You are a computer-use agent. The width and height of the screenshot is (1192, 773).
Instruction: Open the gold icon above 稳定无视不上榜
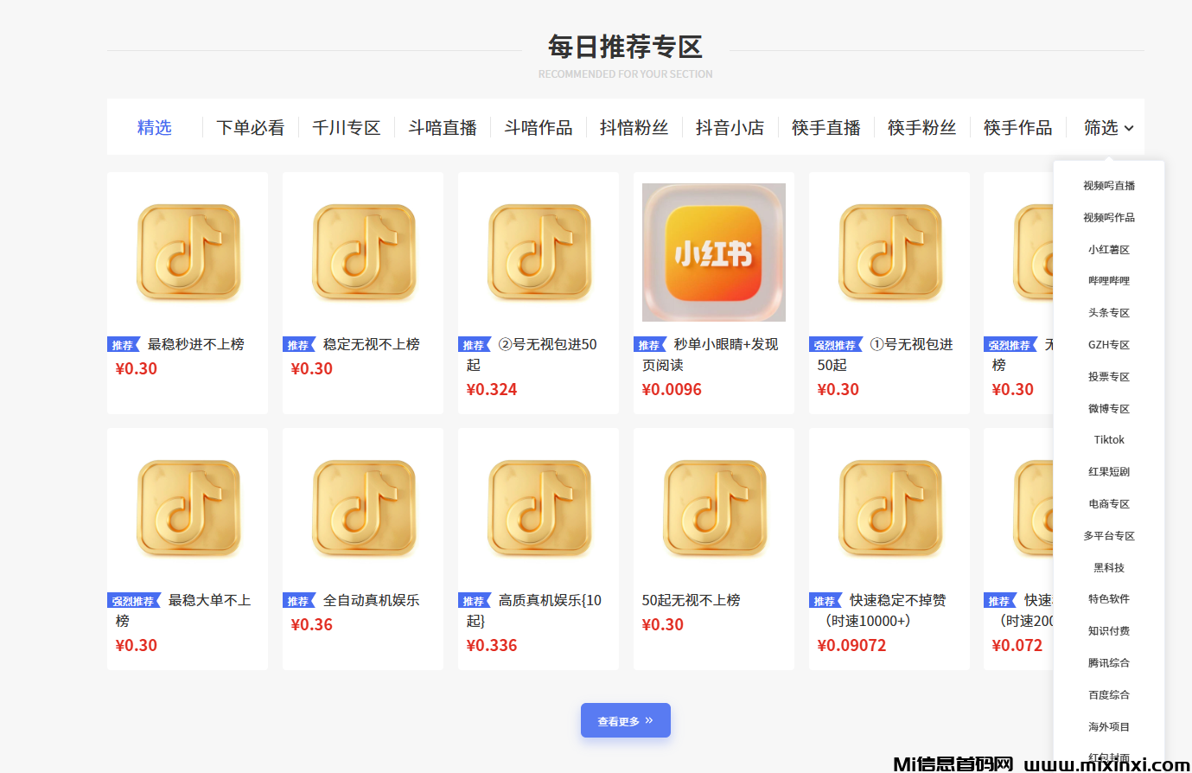click(364, 252)
